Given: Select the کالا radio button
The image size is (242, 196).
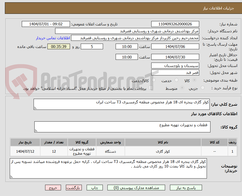Looking at the screenshot, I should tap(195, 80).
